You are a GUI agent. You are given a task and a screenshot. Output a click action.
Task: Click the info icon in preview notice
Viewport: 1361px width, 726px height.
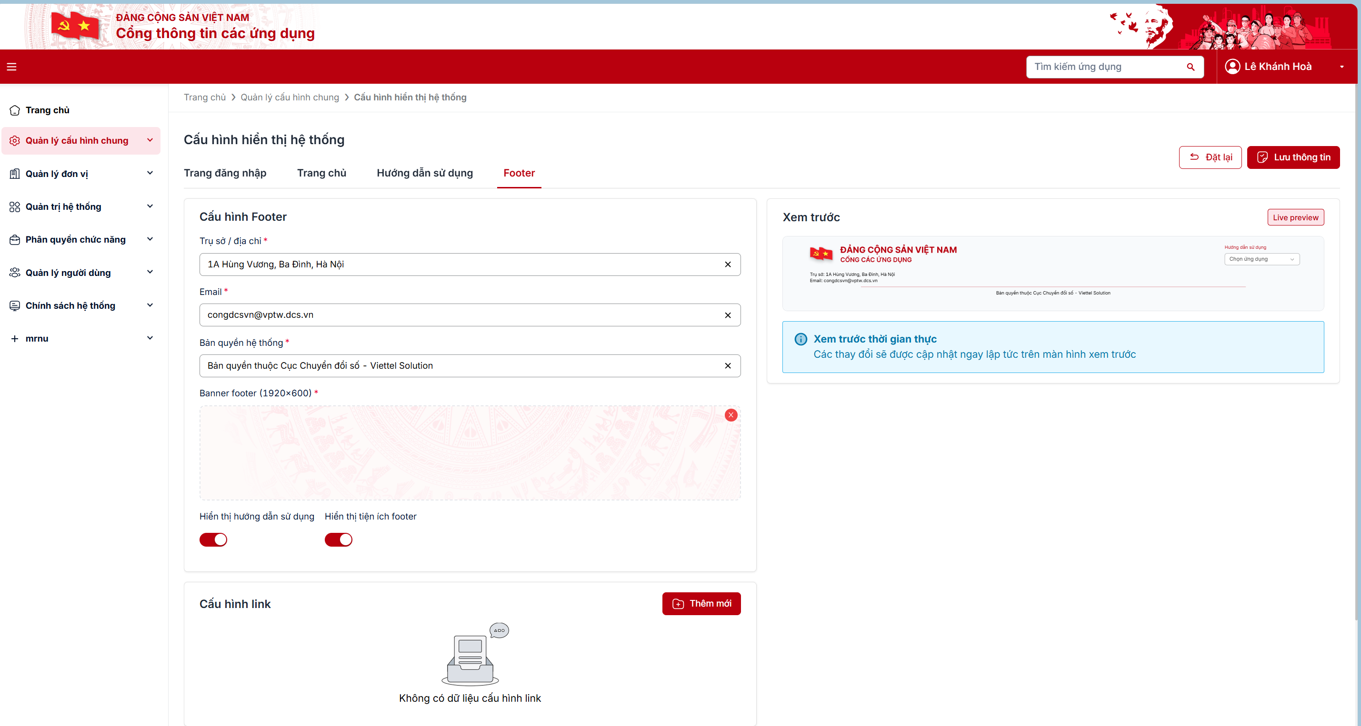click(x=801, y=339)
